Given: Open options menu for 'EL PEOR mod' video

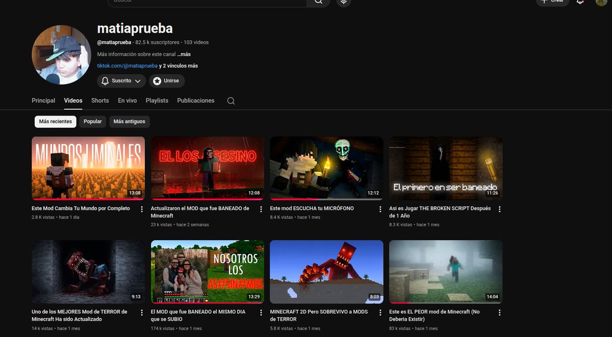Looking at the screenshot, I should click(499, 313).
